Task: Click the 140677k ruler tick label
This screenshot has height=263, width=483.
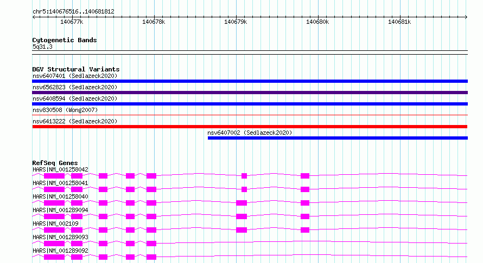Action: click(x=72, y=22)
